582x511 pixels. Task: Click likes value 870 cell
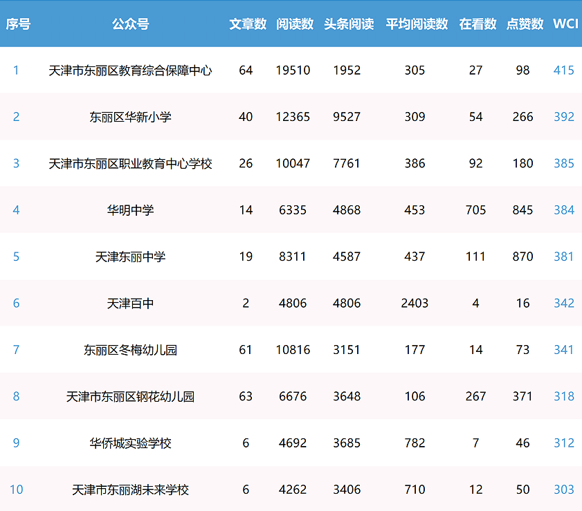pyautogui.click(x=522, y=257)
